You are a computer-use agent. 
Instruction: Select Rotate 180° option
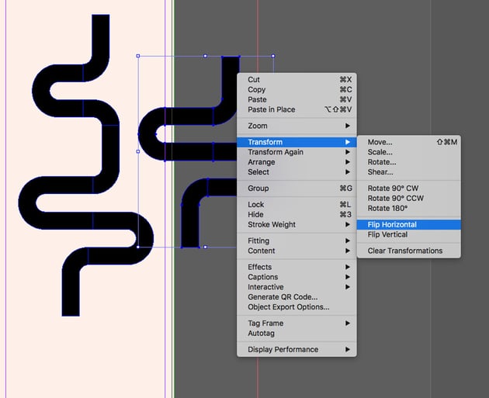tap(387, 208)
